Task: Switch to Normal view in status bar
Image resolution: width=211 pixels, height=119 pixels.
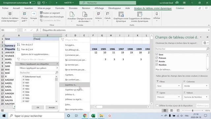Action: click(x=165, y=110)
